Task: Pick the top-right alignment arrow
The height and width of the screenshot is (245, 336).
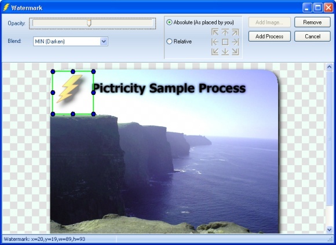Action: (x=235, y=32)
